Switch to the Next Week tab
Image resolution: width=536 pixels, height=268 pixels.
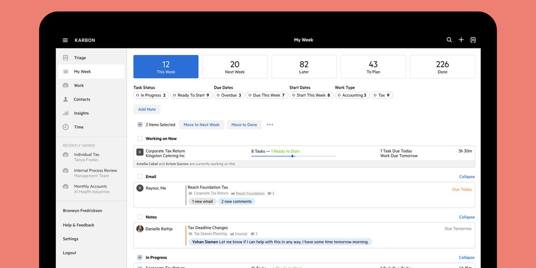[235, 67]
